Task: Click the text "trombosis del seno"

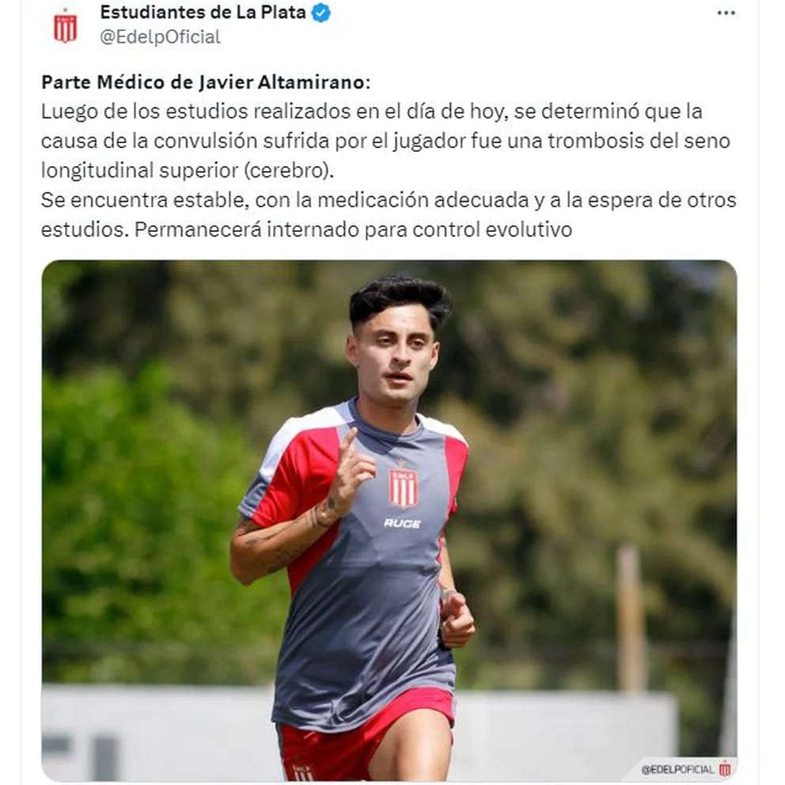Action: tap(639, 141)
